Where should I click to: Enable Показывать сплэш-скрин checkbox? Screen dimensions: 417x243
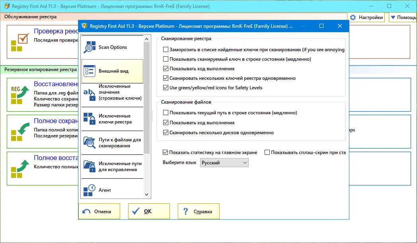[x=267, y=152]
